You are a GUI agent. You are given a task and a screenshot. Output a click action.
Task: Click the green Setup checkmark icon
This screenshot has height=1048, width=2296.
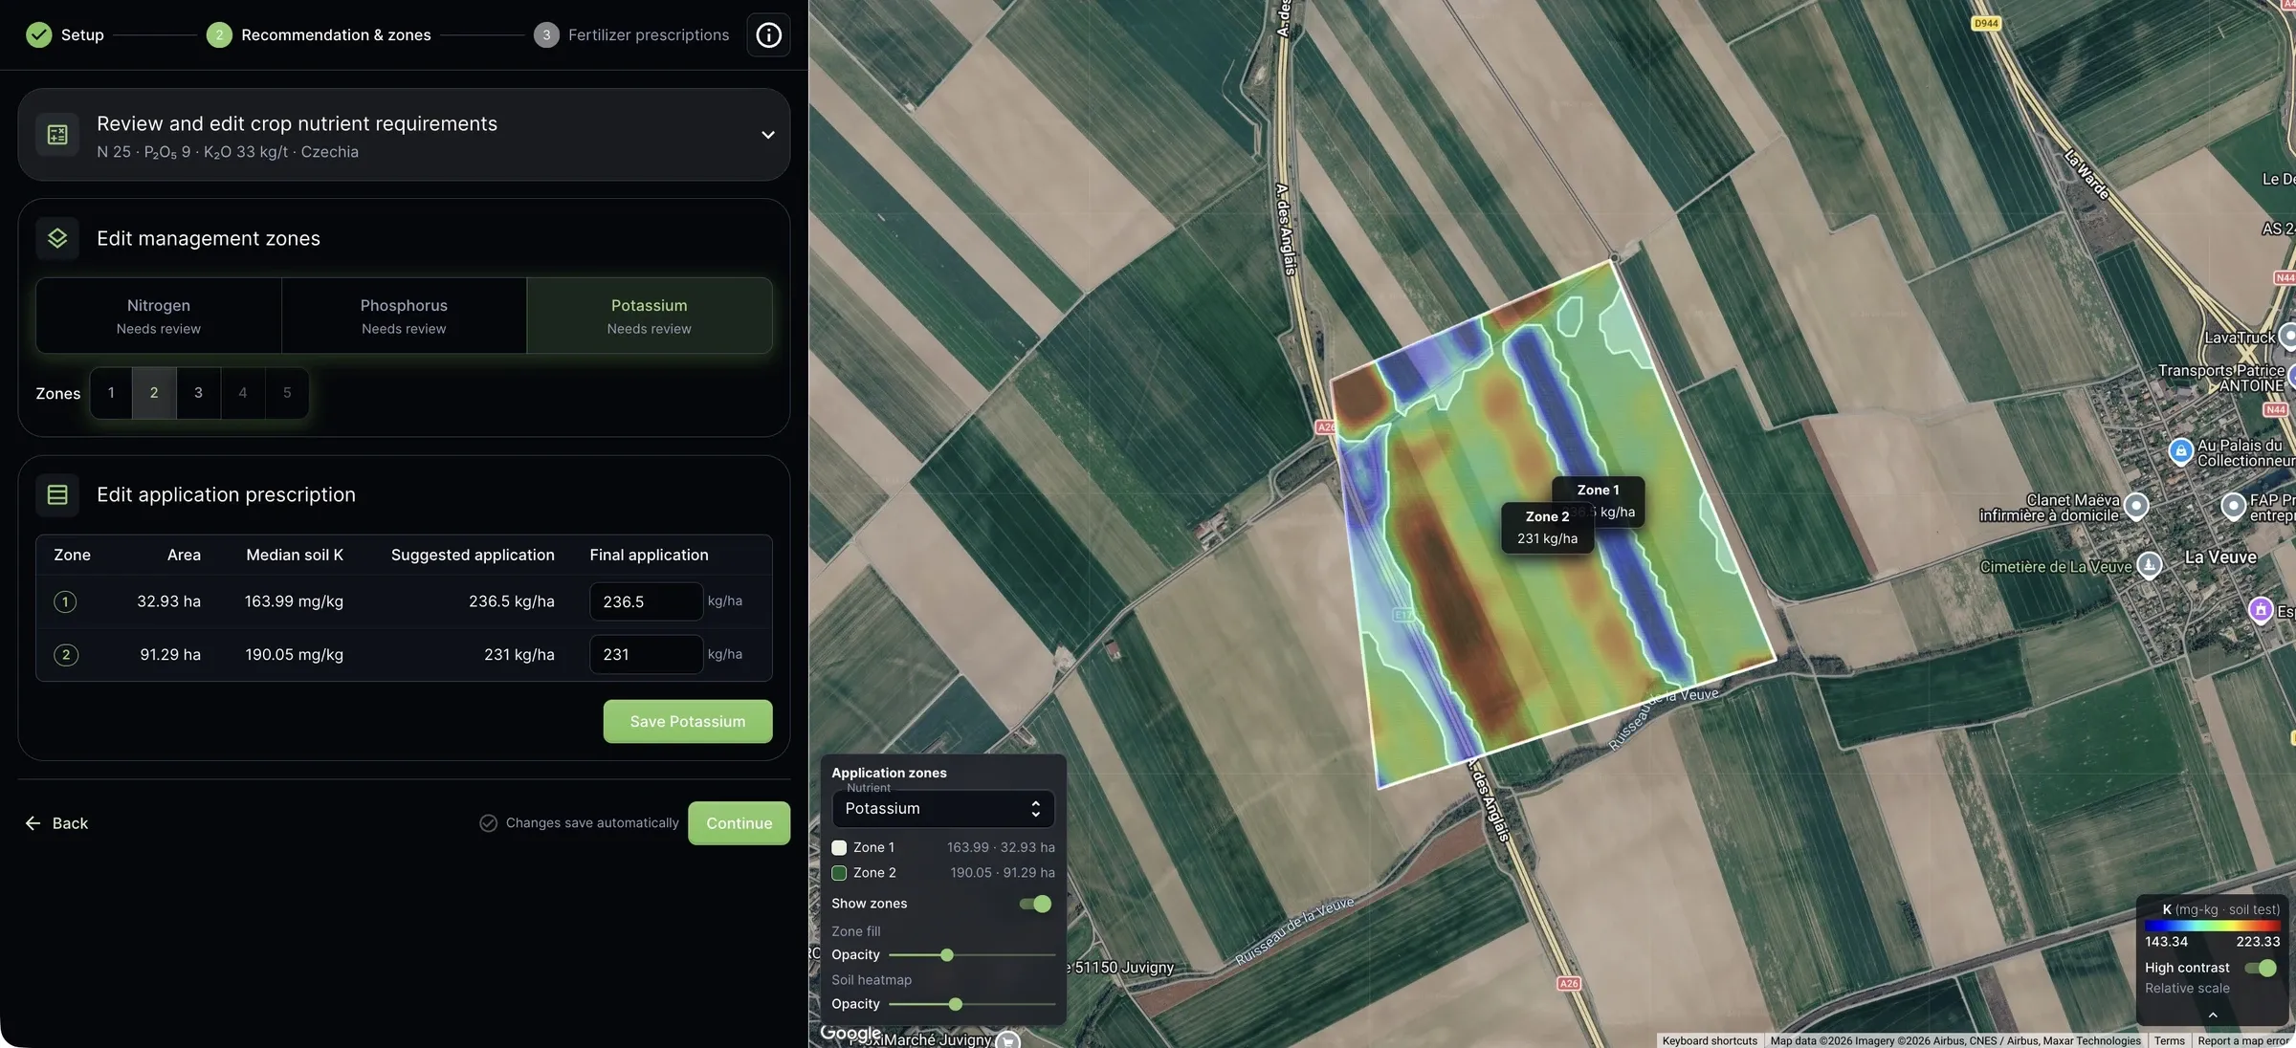[39, 35]
